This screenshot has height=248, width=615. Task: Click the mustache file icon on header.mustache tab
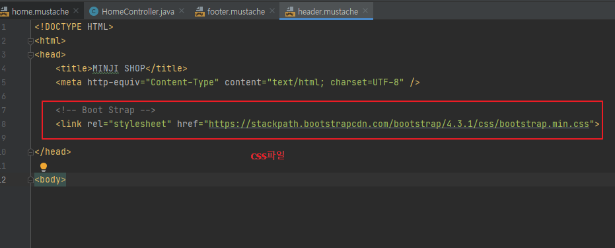click(x=290, y=11)
